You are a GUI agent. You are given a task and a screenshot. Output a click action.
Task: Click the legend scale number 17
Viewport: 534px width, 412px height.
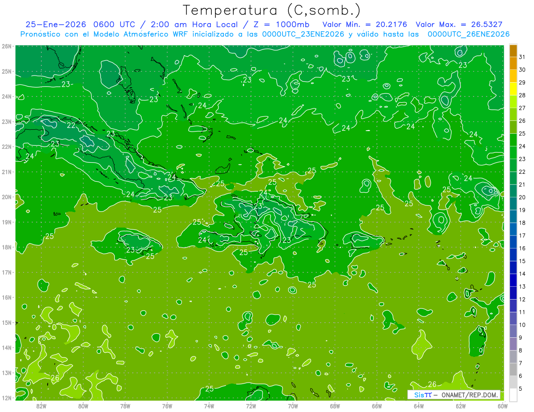click(522, 236)
